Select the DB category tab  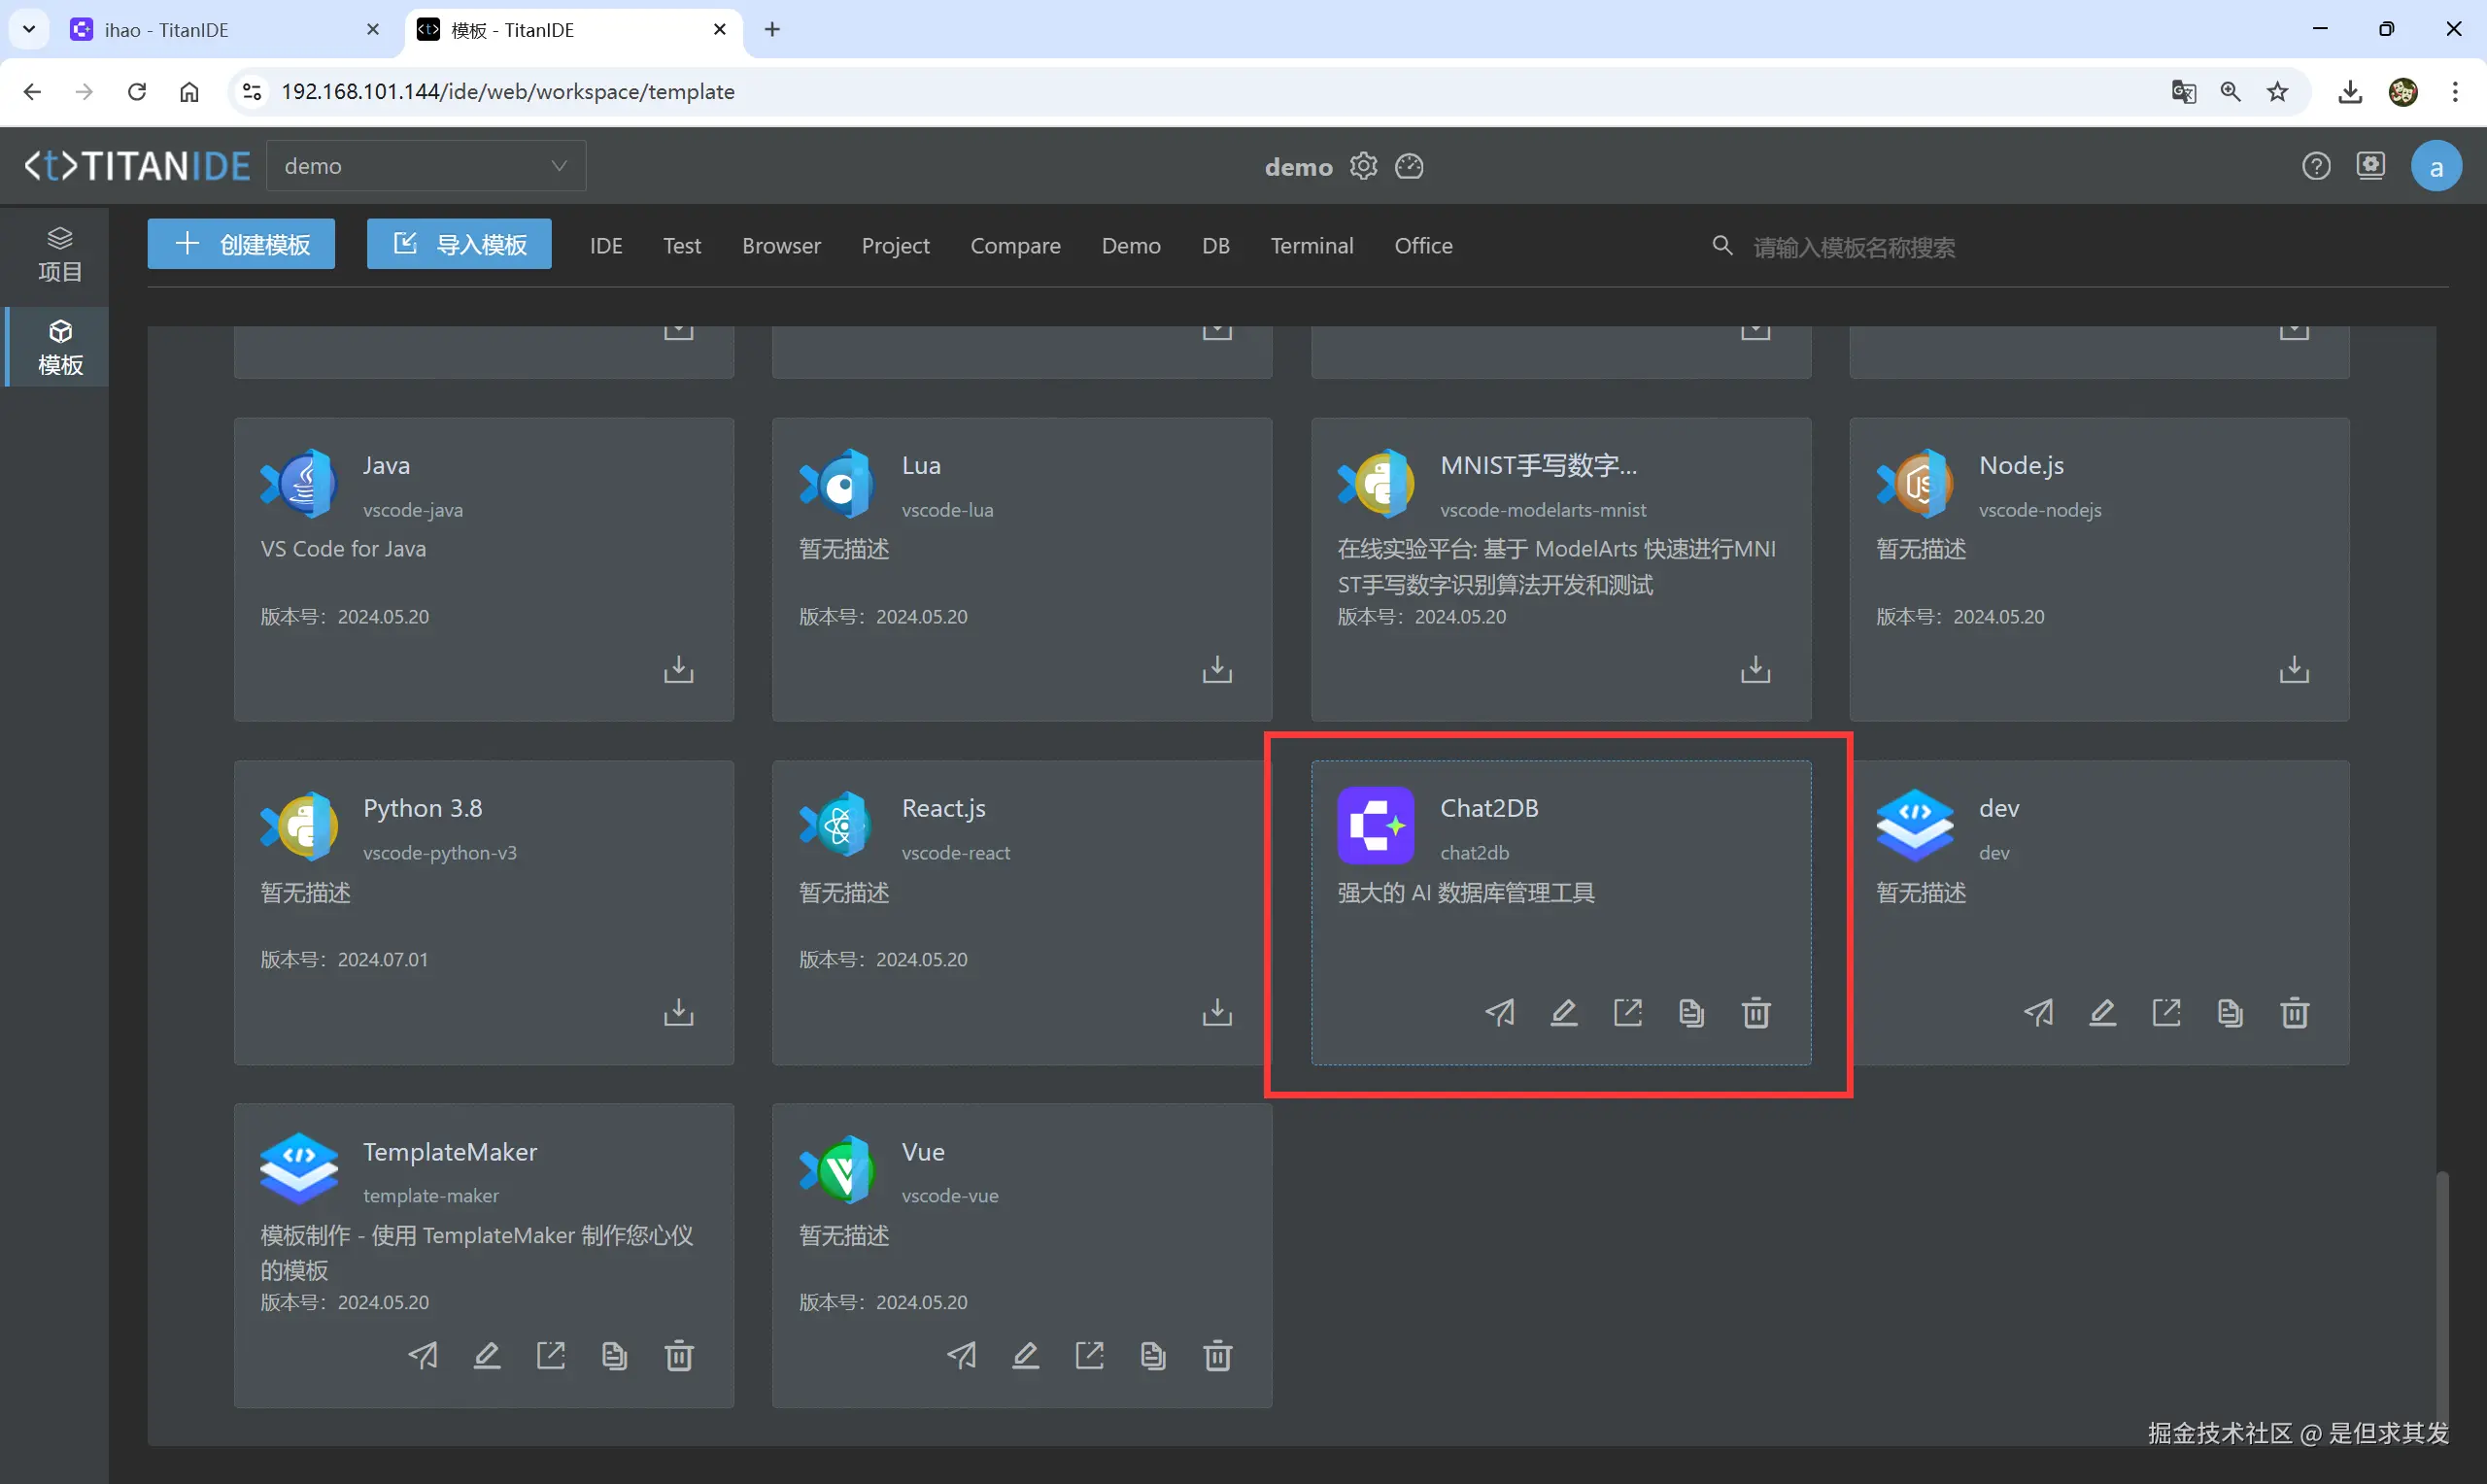(1215, 245)
